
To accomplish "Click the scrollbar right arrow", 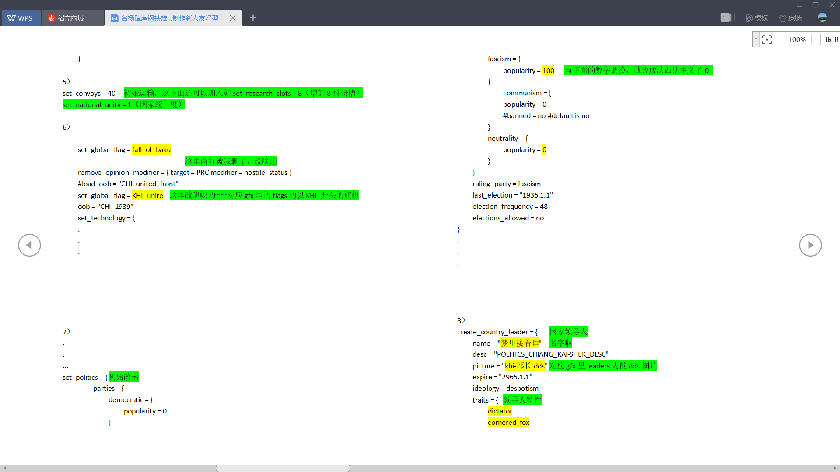I will (835, 468).
